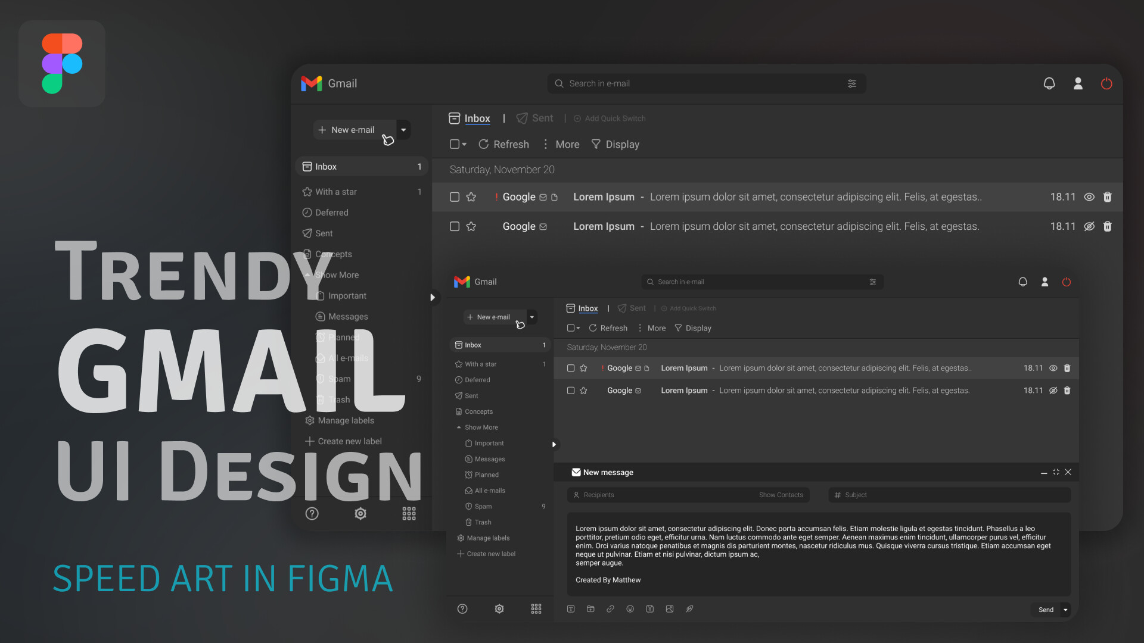
Task: Toggle the crossed-eye icon on the second large-inbox email
Action: [x=1089, y=226]
